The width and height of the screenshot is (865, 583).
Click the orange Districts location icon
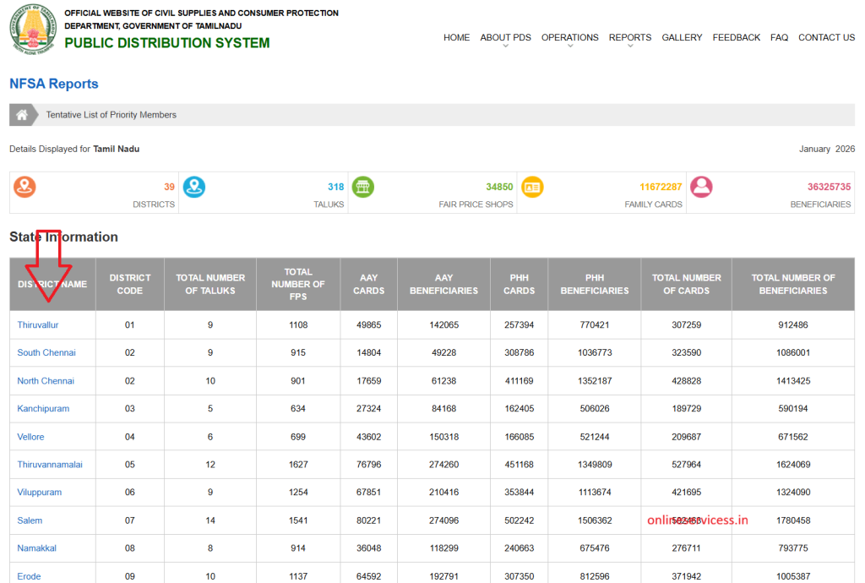coord(24,188)
